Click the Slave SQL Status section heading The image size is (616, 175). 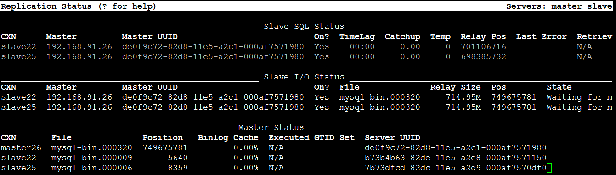304,27
